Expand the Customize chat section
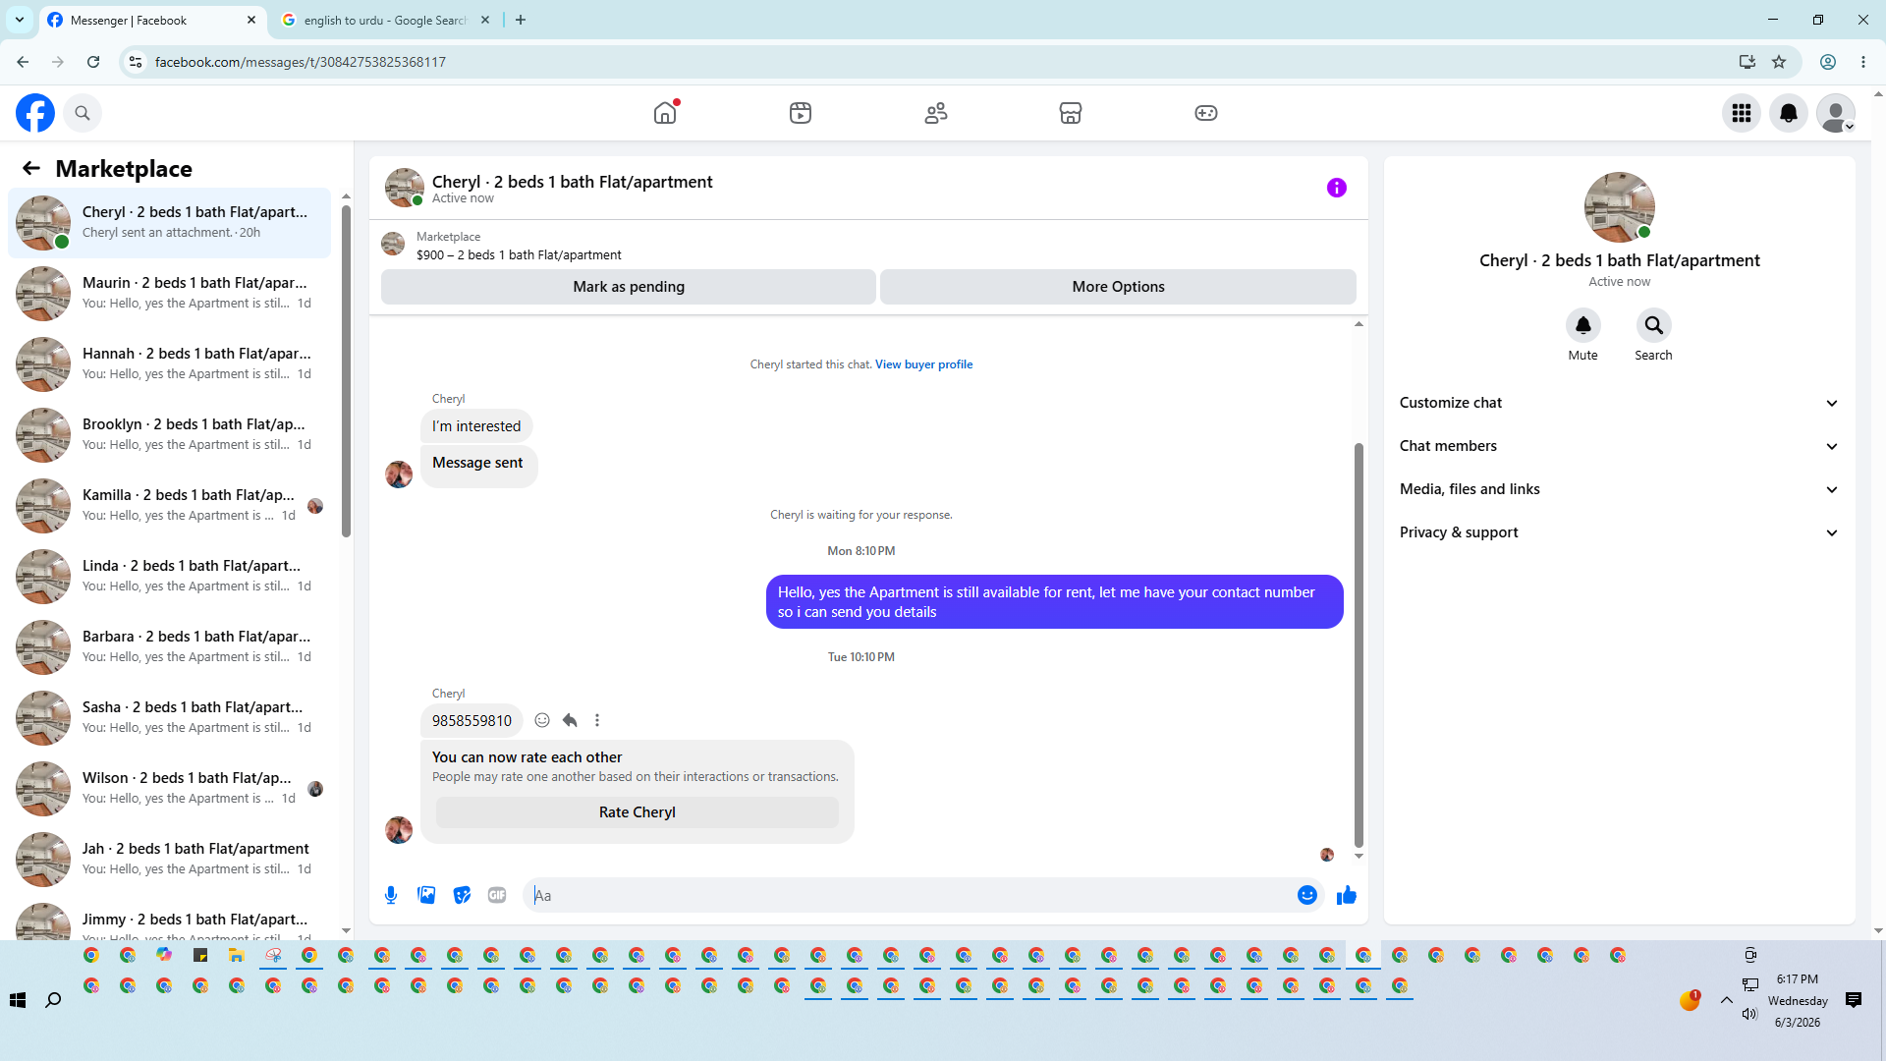The width and height of the screenshot is (1886, 1061). click(x=1620, y=403)
